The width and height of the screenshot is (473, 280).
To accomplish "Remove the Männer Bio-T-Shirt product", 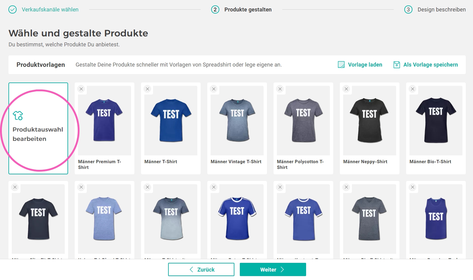I will (x=413, y=89).
